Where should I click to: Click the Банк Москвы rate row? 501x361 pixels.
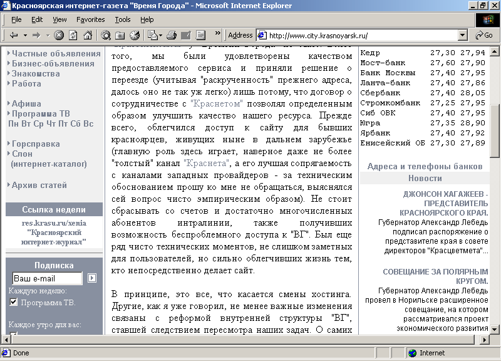click(x=423, y=73)
